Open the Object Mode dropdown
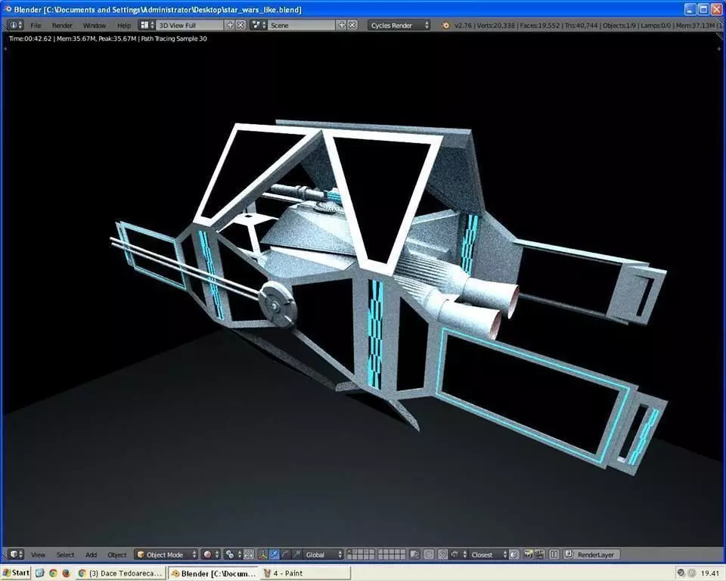Viewport: 726px width, 581px height. pos(166,554)
